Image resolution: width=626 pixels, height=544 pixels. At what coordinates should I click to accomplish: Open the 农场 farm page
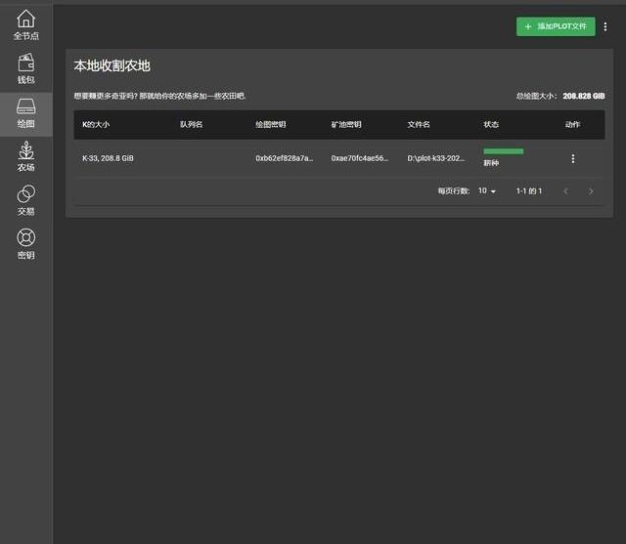[x=26, y=156]
